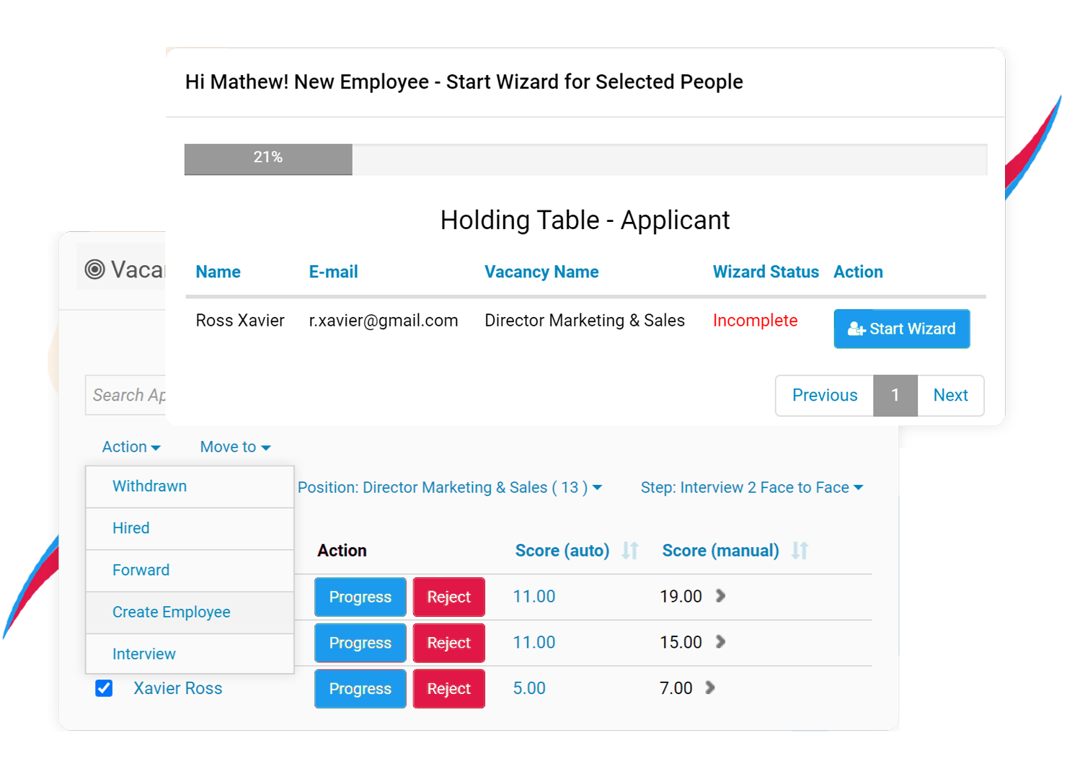Click Previous in the pagination controls
The width and height of the screenshot is (1067, 779).
pos(824,396)
